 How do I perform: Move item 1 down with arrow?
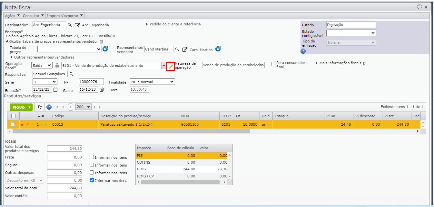click(46, 124)
